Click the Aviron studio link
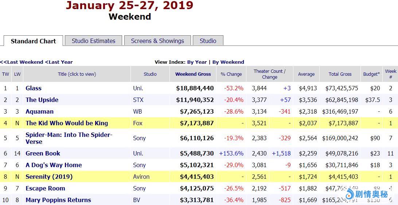 (x=141, y=177)
